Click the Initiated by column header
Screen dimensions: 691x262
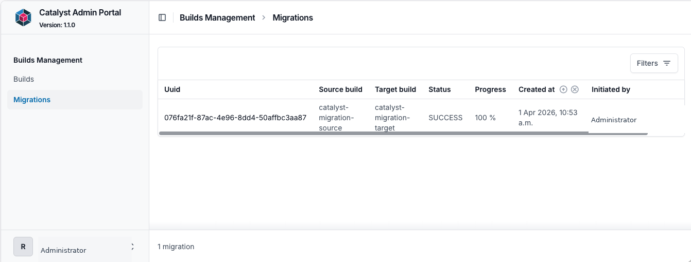pyautogui.click(x=611, y=89)
